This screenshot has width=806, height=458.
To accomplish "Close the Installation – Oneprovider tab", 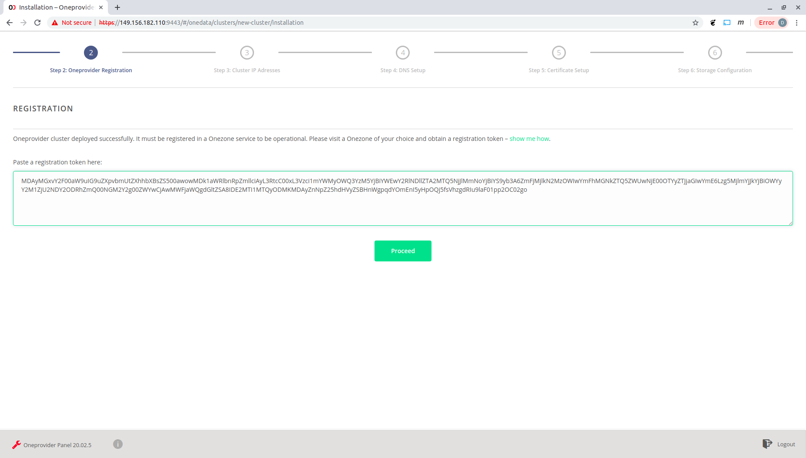I will 101,7.
